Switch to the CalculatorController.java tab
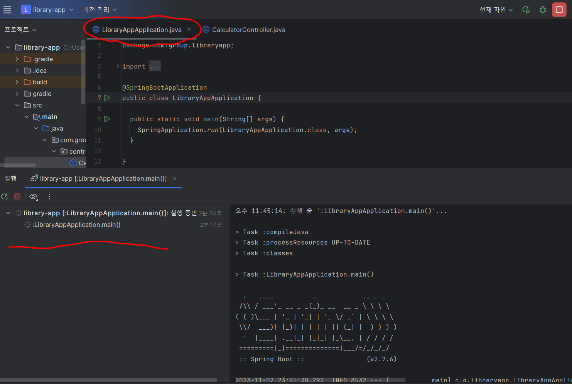The width and height of the screenshot is (572, 384). [248, 30]
